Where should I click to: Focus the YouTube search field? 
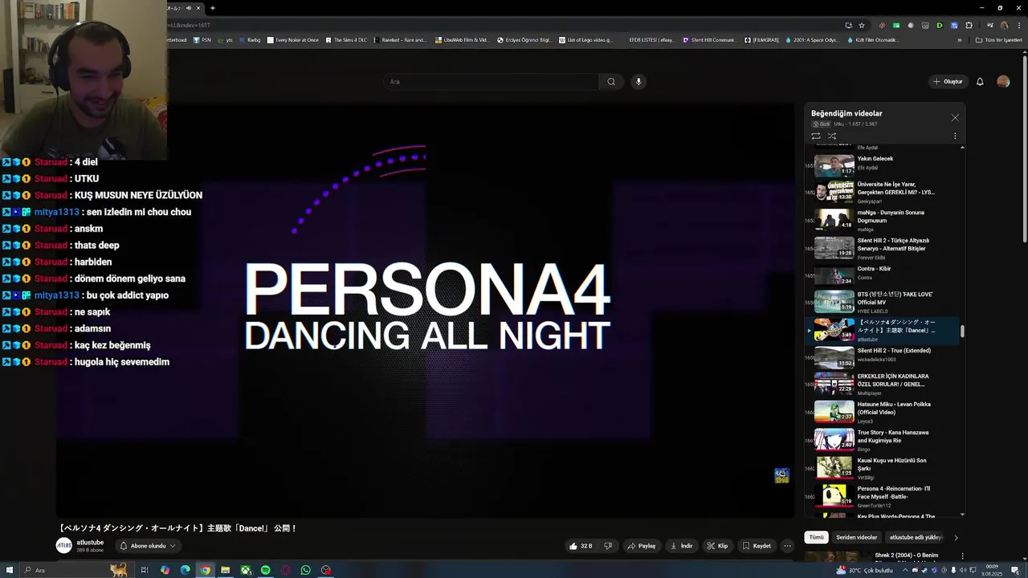[x=491, y=81]
